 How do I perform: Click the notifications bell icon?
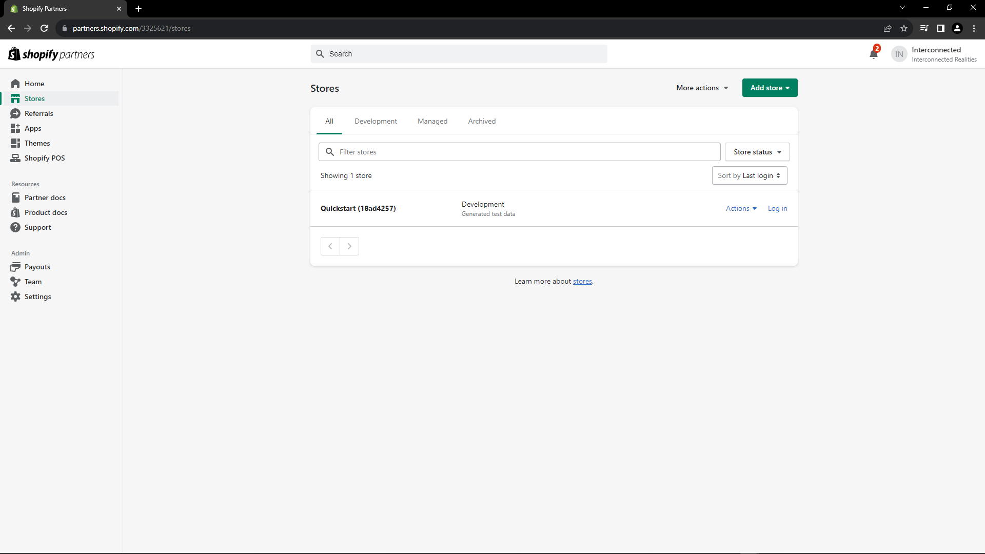click(x=874, y=53)
